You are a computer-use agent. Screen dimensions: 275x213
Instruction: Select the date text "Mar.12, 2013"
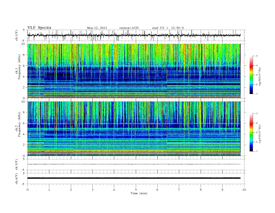point(97,28)
